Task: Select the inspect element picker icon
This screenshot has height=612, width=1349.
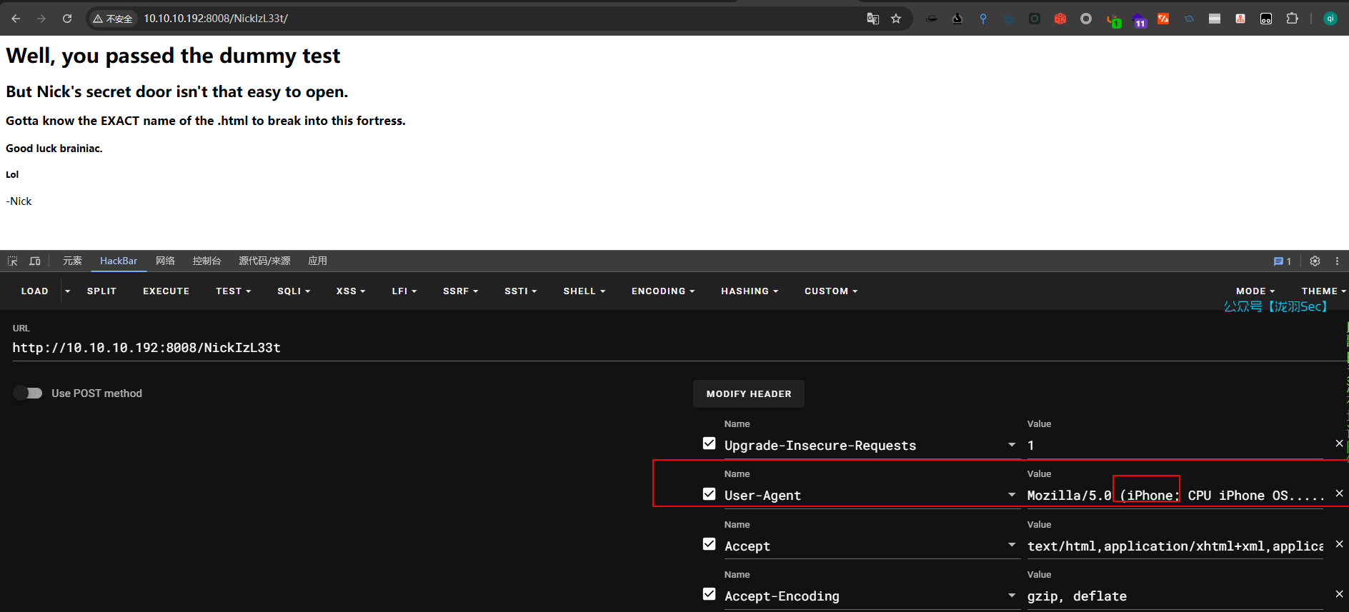Action: [13, 261]
